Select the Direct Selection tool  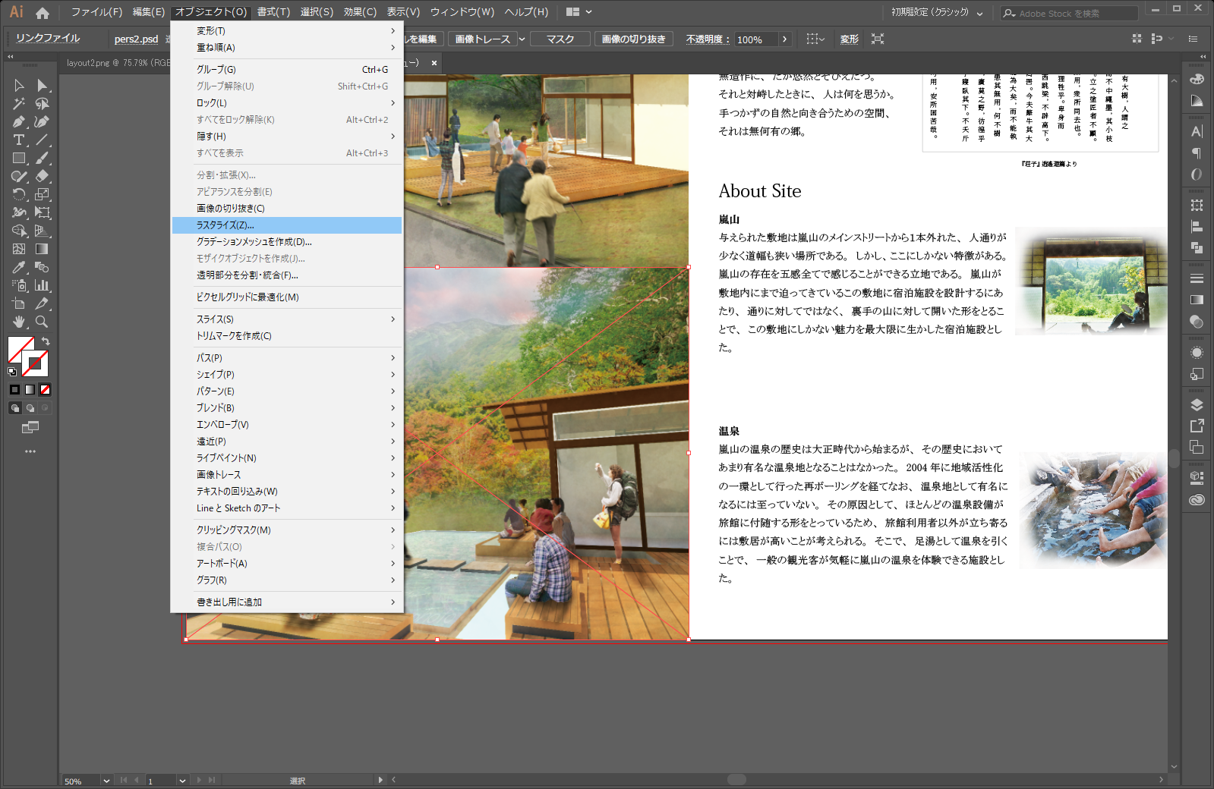coord(43,85)
